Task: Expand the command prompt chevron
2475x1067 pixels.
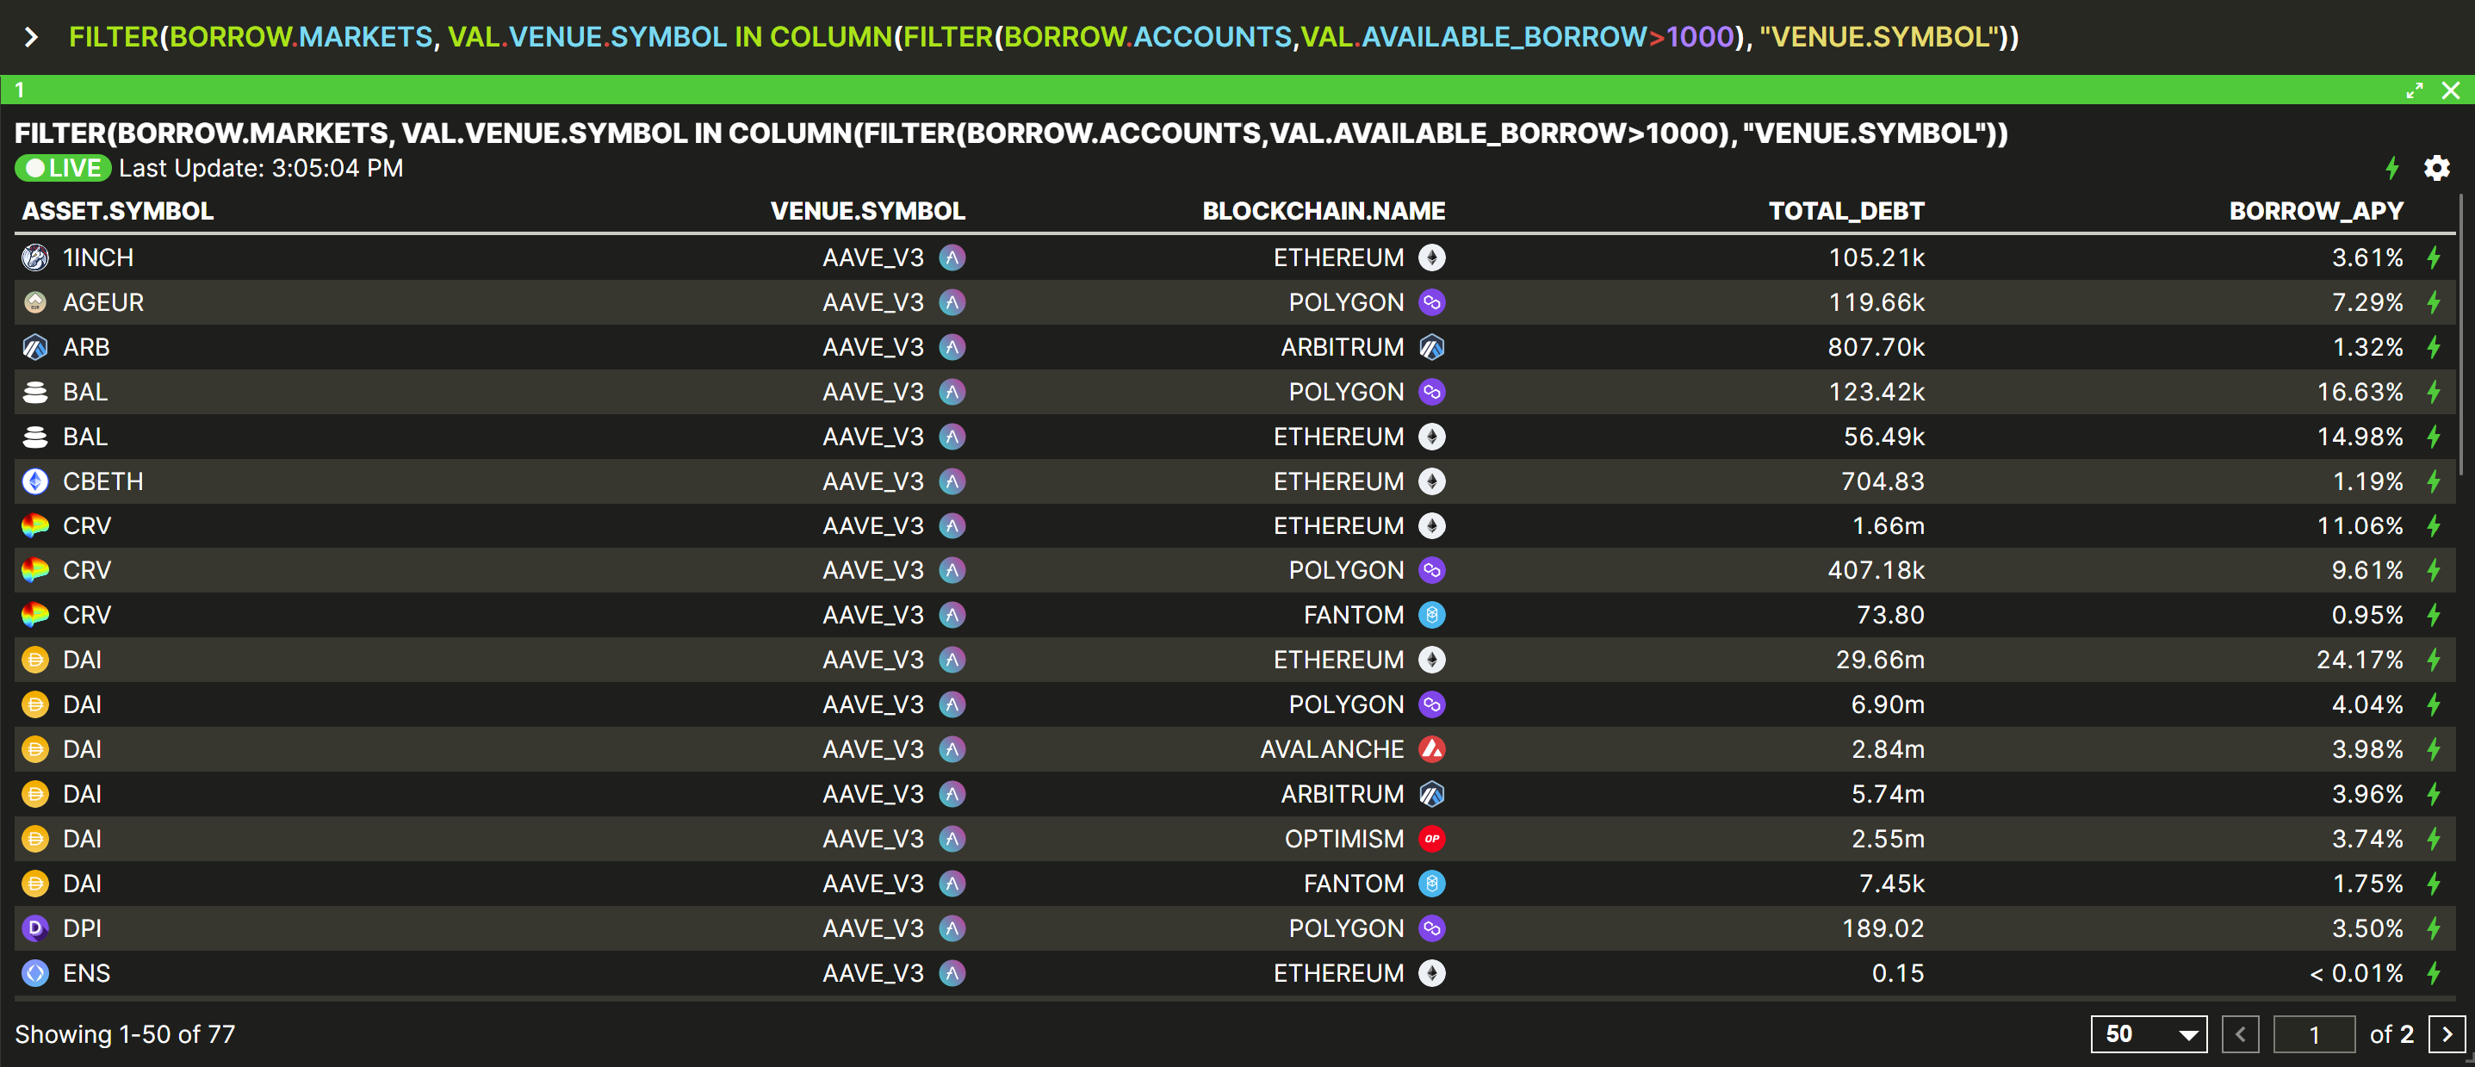Action: (x=31, y=37)
